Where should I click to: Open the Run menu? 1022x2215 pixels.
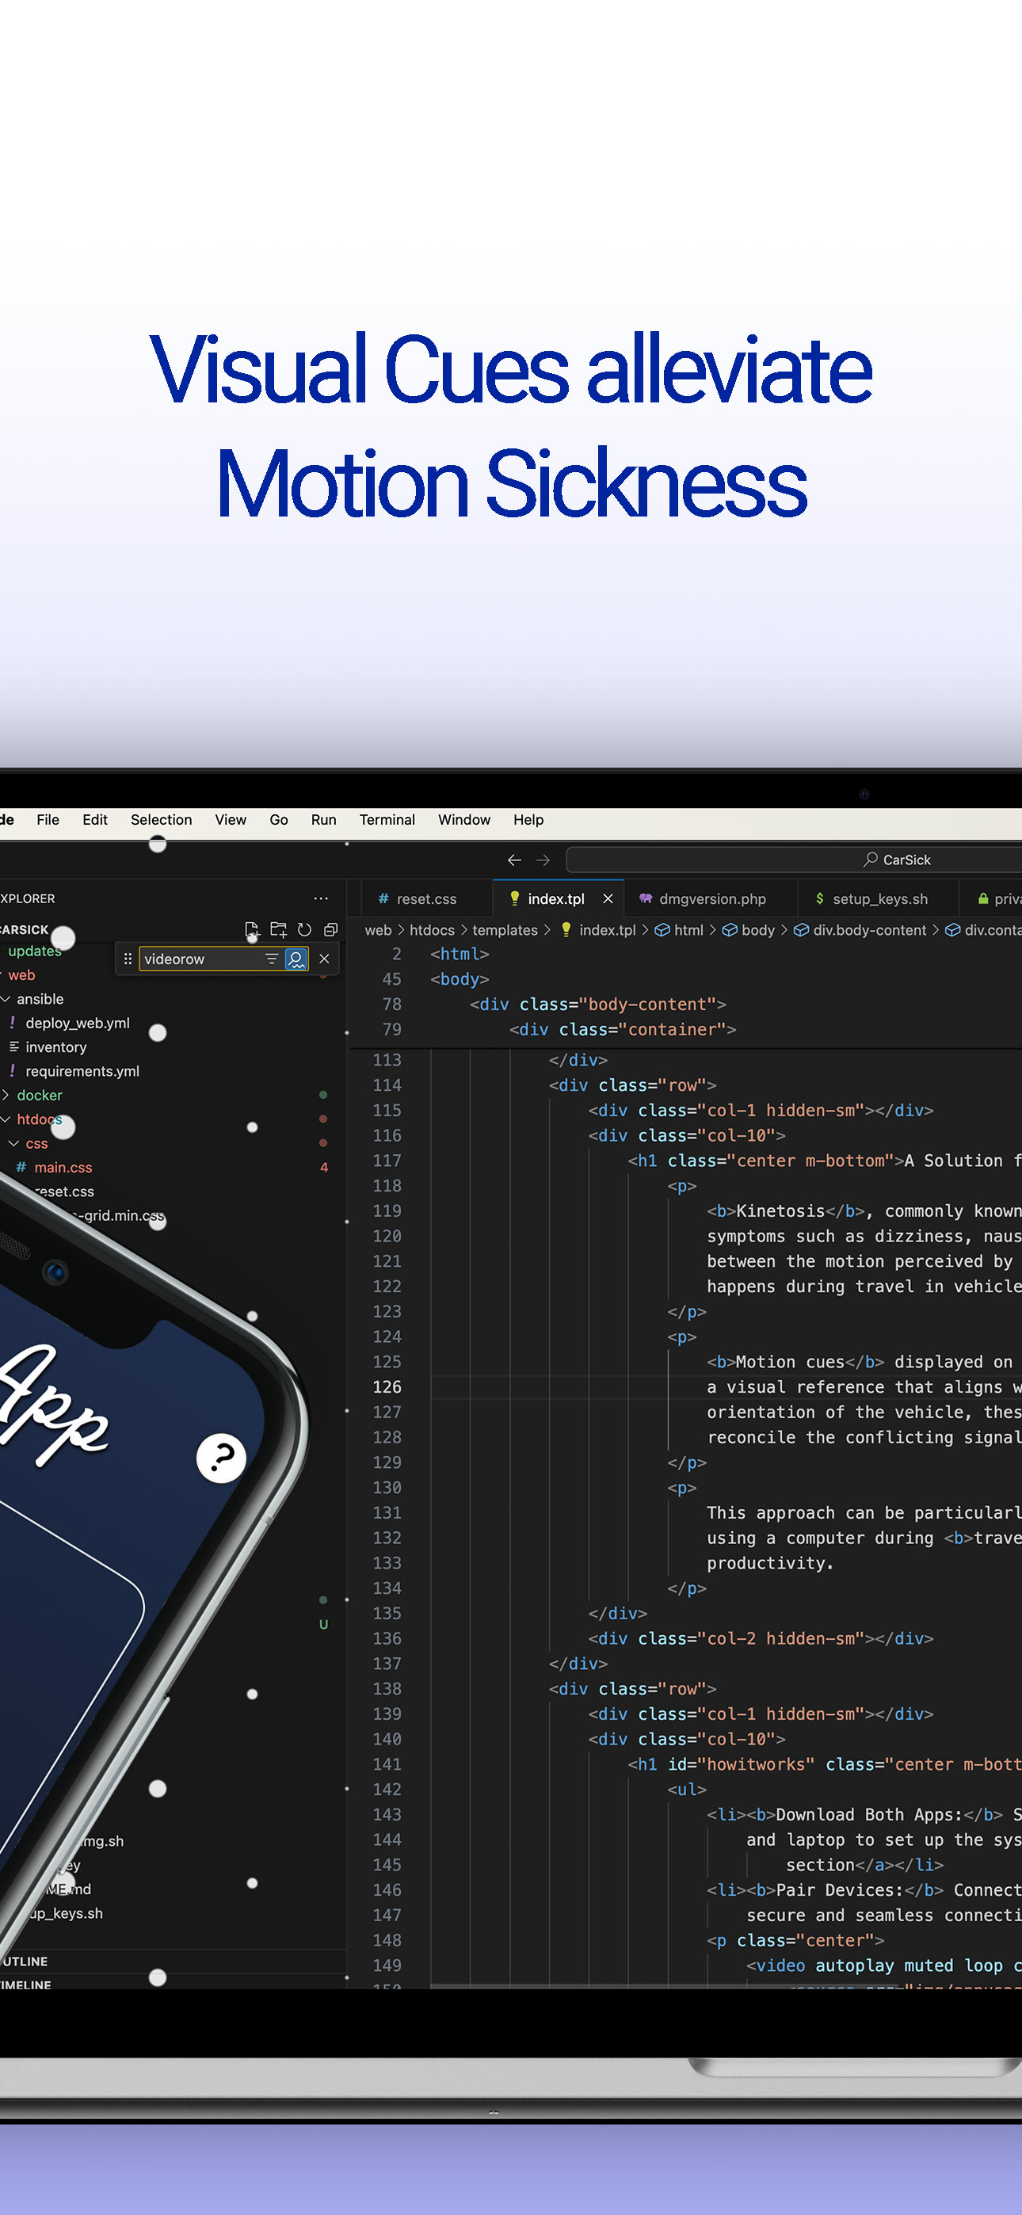[x=323, y=820]
